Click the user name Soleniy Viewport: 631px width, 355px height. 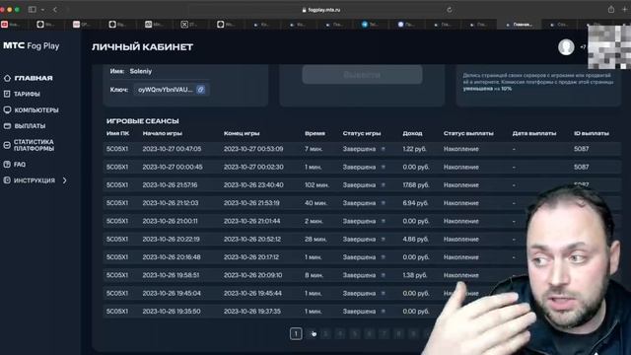click(x=140, y=71)
